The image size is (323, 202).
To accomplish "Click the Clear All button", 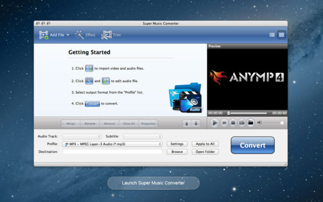I will click(x=129, y=124).
